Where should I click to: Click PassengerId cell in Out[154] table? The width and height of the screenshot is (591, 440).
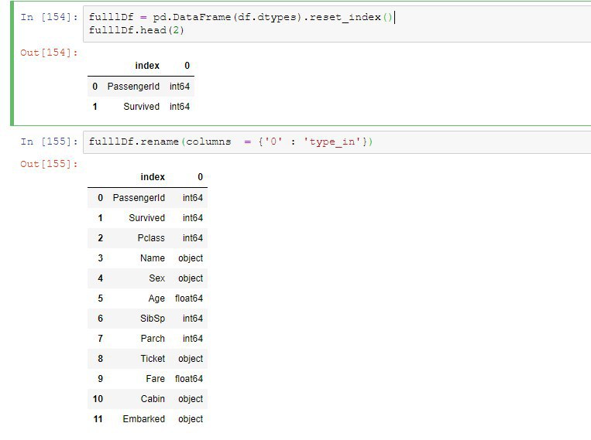tap(133, 86)
